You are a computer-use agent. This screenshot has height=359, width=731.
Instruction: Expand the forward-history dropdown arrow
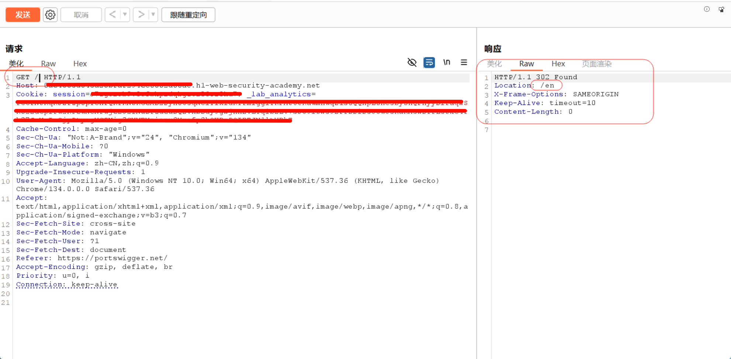coord(153,15)
